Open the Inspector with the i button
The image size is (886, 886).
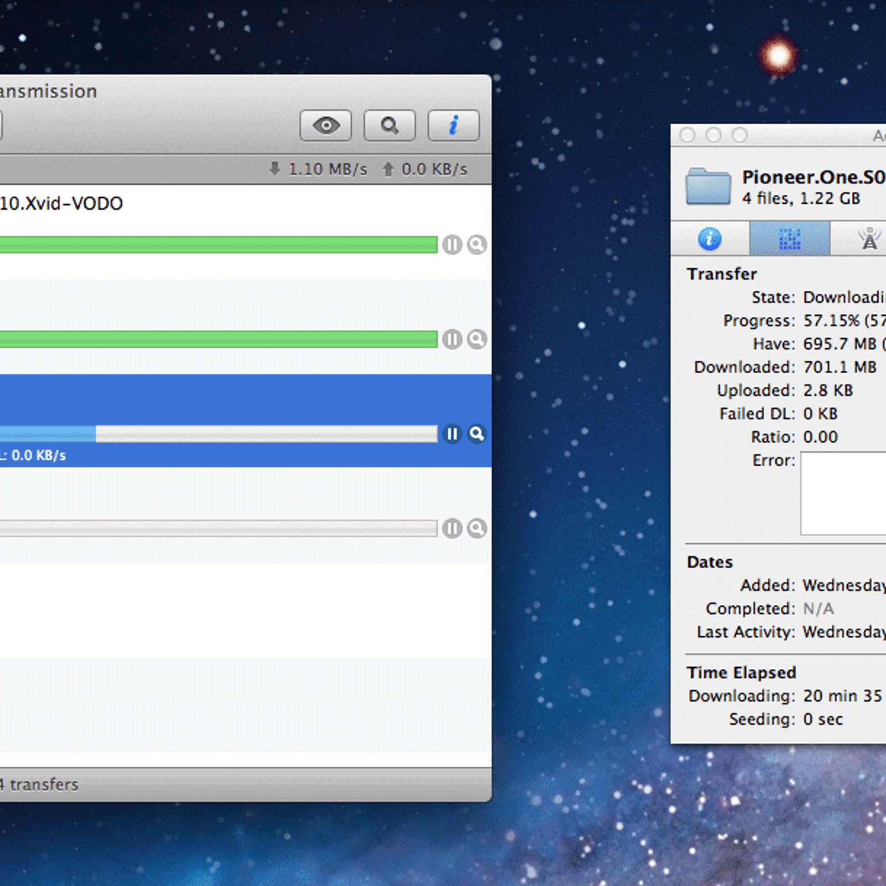pyautogui.click(x=454, y=125)
